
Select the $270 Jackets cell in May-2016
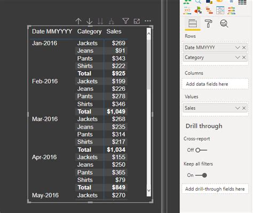118,195
